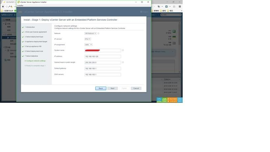Switch to the HLVSAN01 browser tab
Image resolution: width=270 pixels, height=152 pixels.
point(10,2)
